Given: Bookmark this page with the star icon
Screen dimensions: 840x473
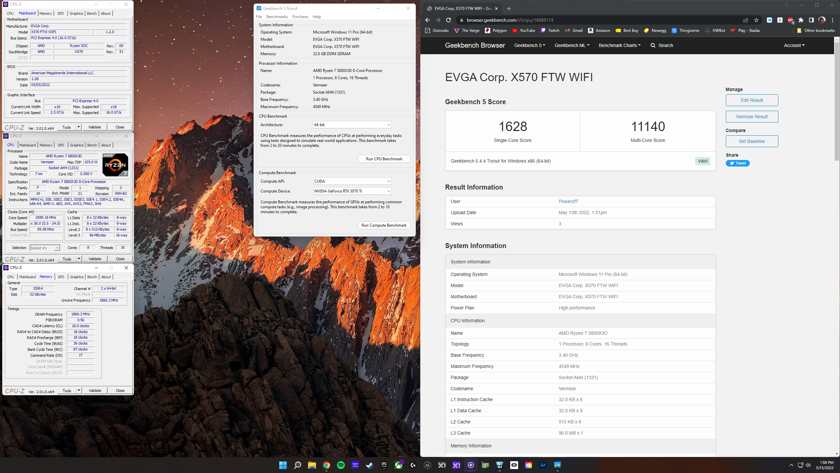Looking at the screenshot, I should click(x=756, y=20).
